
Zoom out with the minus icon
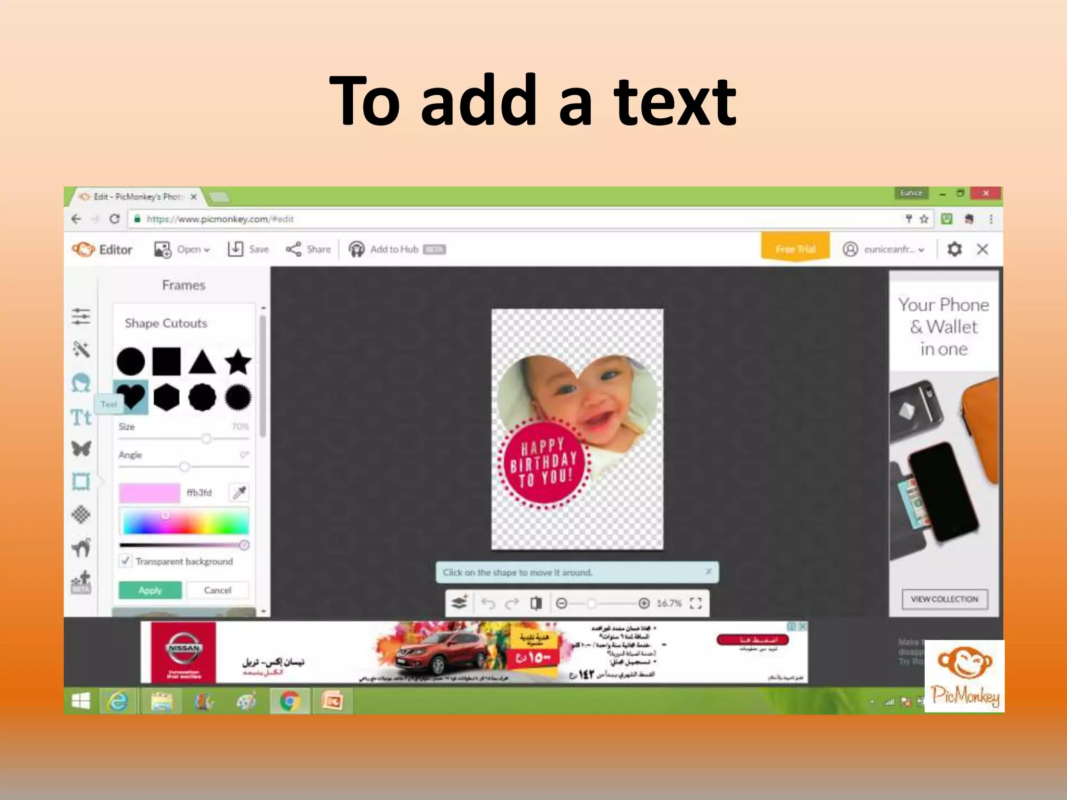pos(562,603)
